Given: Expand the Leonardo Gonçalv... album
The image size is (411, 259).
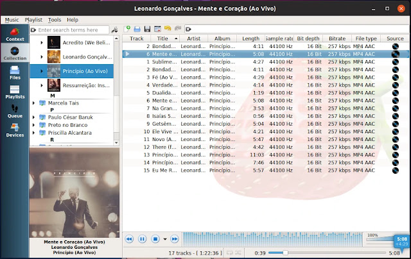Looking at the screenshot, I should click(41, 57).
